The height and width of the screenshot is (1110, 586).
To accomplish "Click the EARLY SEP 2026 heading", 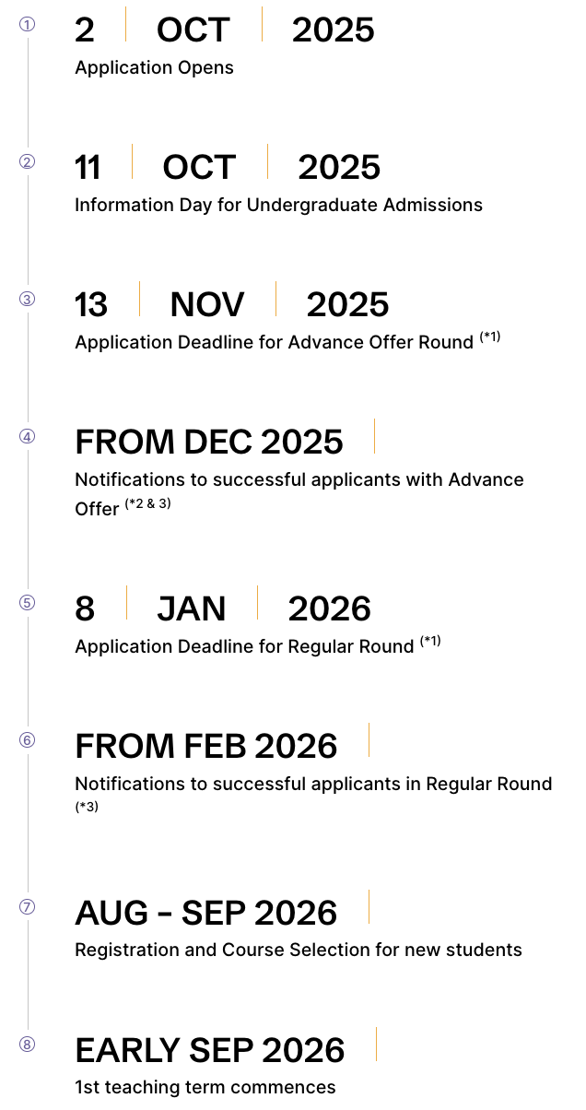I will (210, 1050).
